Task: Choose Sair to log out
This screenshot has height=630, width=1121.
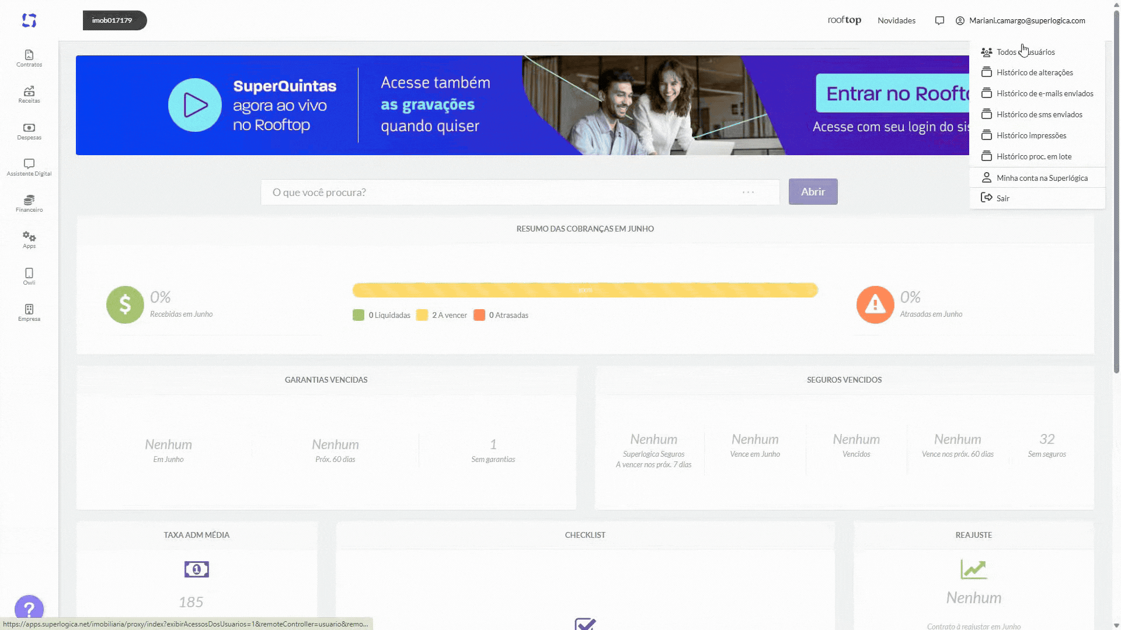Action: (x=1038, y=198)
